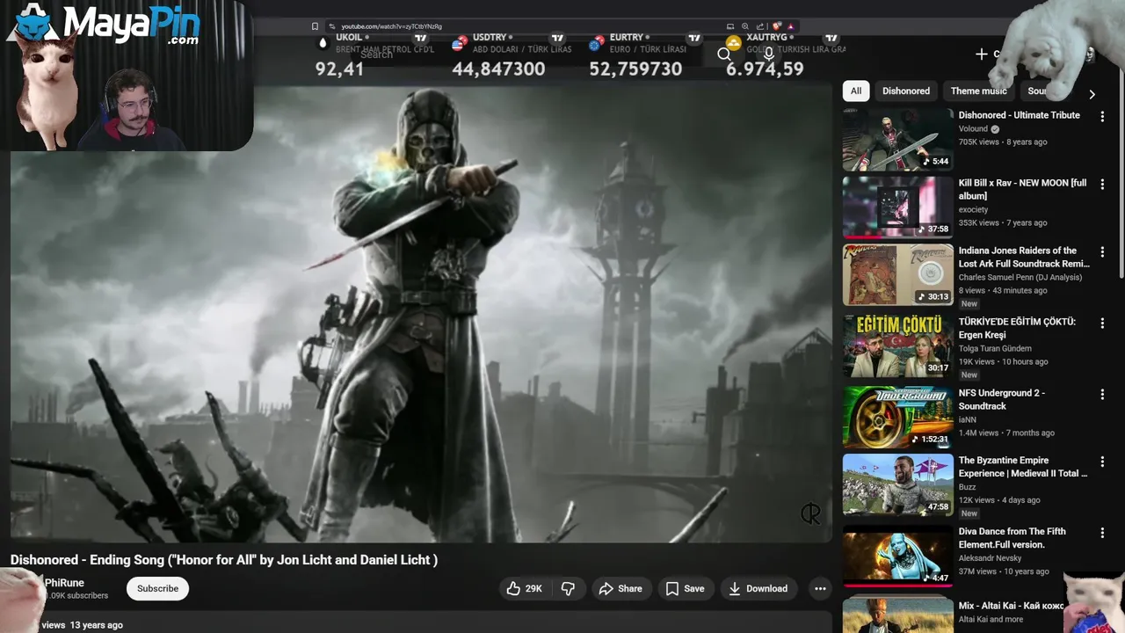This screenshot has width=1125, height=633.
Task: Open options menu for Indiana Jones soundtrack video
Action: click(1102, 251)
